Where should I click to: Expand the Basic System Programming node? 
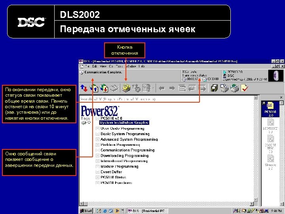tap(97, 134)
